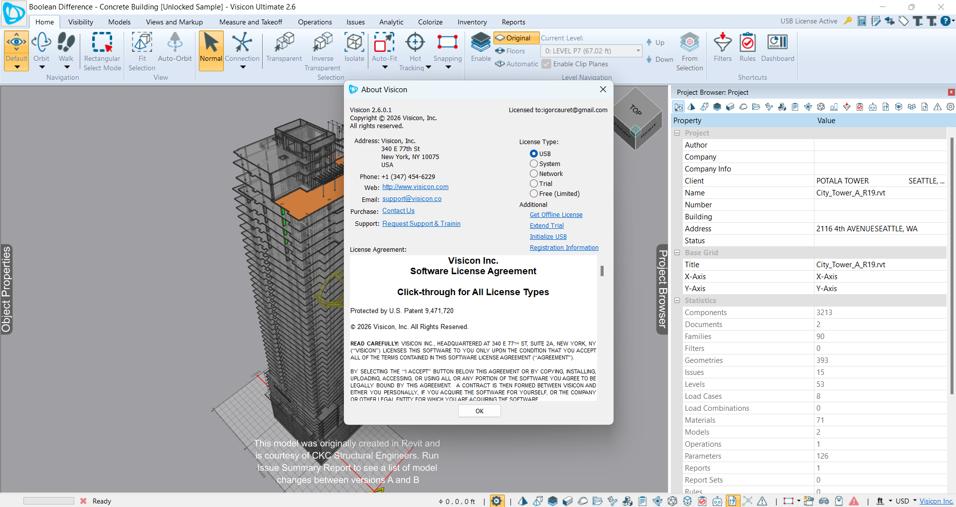Open the Operations ribbon tab
This screenshot has height=507, width=956.
coord(315,22)
